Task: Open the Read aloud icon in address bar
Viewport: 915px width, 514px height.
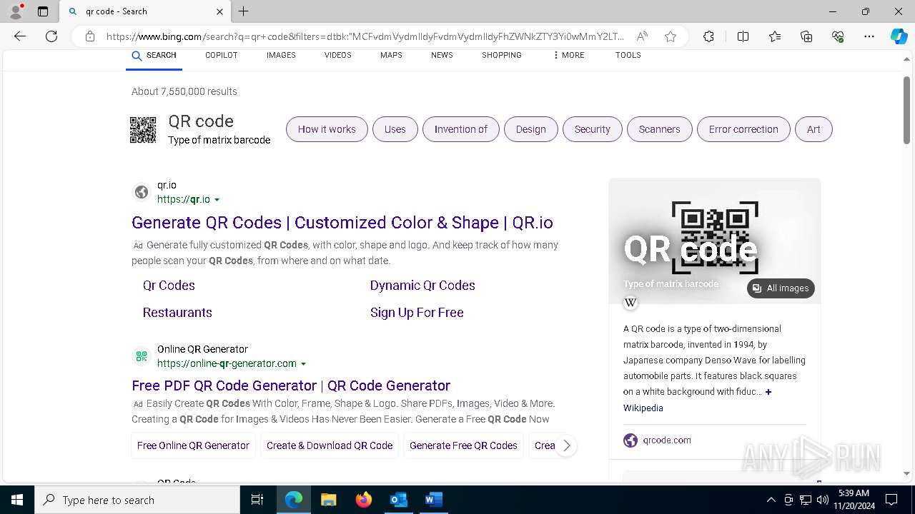Action: coord(642,36)
